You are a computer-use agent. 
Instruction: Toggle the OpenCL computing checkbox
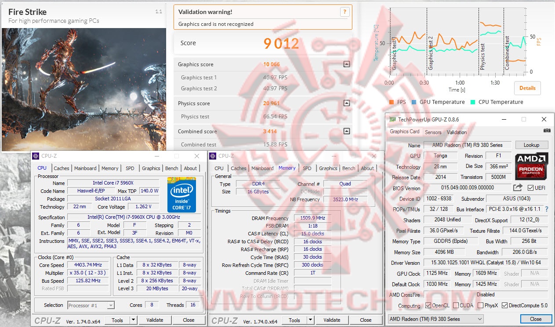coord(428,306)
